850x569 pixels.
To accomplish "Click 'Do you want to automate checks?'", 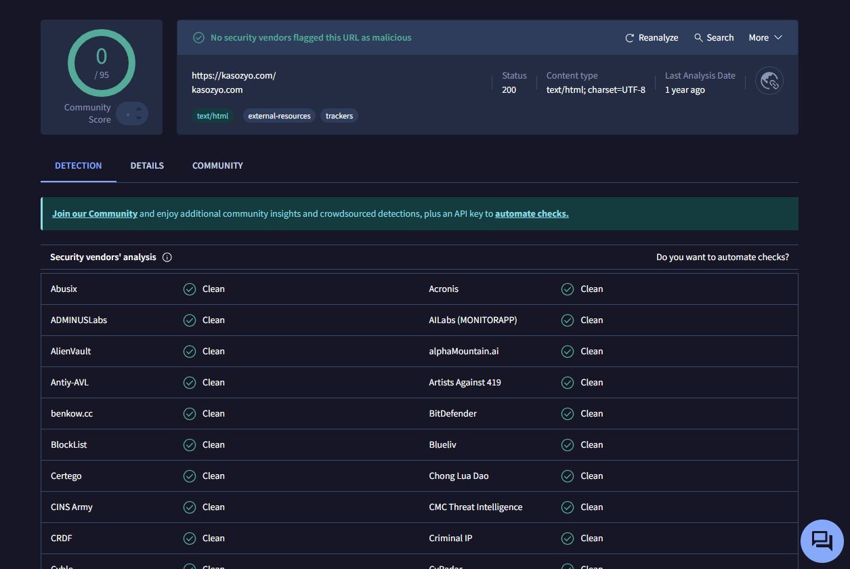I will click(x=722, y=257).
